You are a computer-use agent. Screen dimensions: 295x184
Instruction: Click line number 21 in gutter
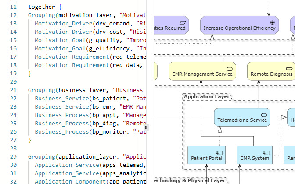pos(13,90)
